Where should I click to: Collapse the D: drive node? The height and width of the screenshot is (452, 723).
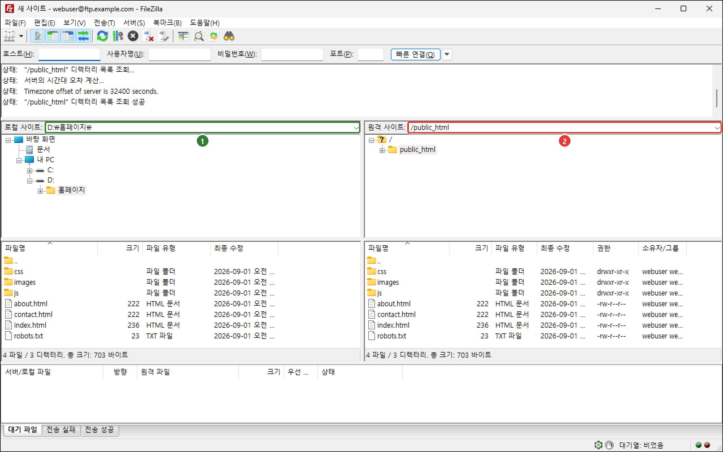coord(30,181)
